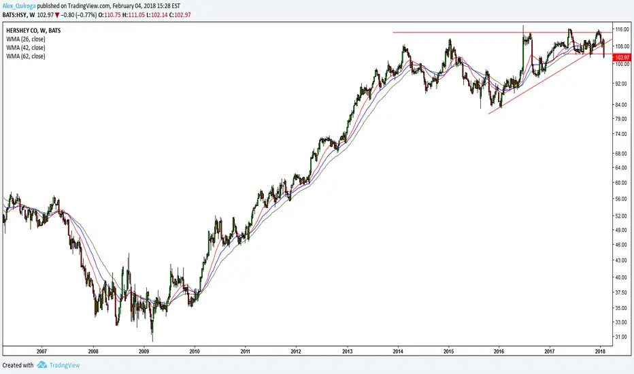The image size is (634, 374).
Task: Click the 49.00 price axis label
Action: click(622, 230)
